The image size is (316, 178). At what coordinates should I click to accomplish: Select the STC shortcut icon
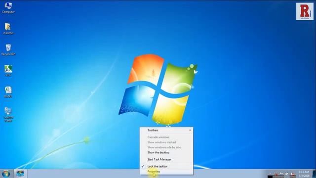pos(8,71)
